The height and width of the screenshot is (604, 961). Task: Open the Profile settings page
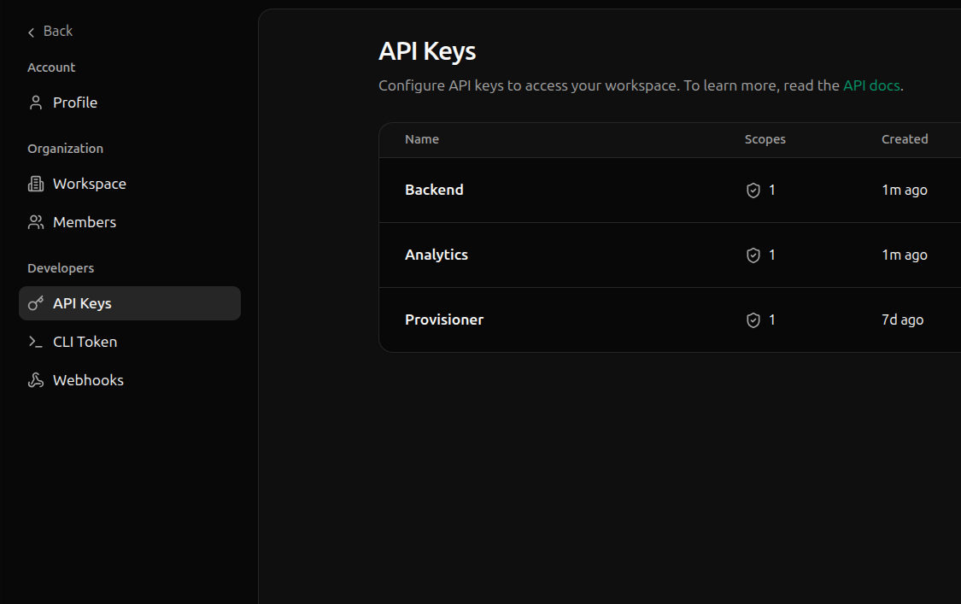75,103
